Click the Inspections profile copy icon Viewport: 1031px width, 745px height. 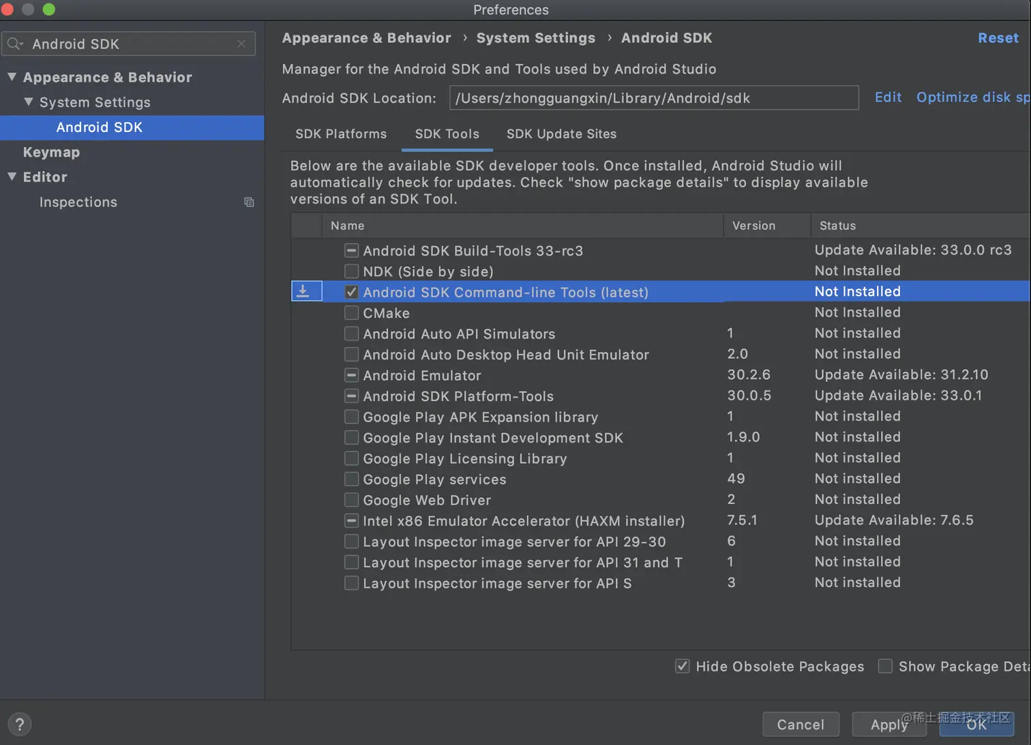pyautogui.click(x=250, y=202)
